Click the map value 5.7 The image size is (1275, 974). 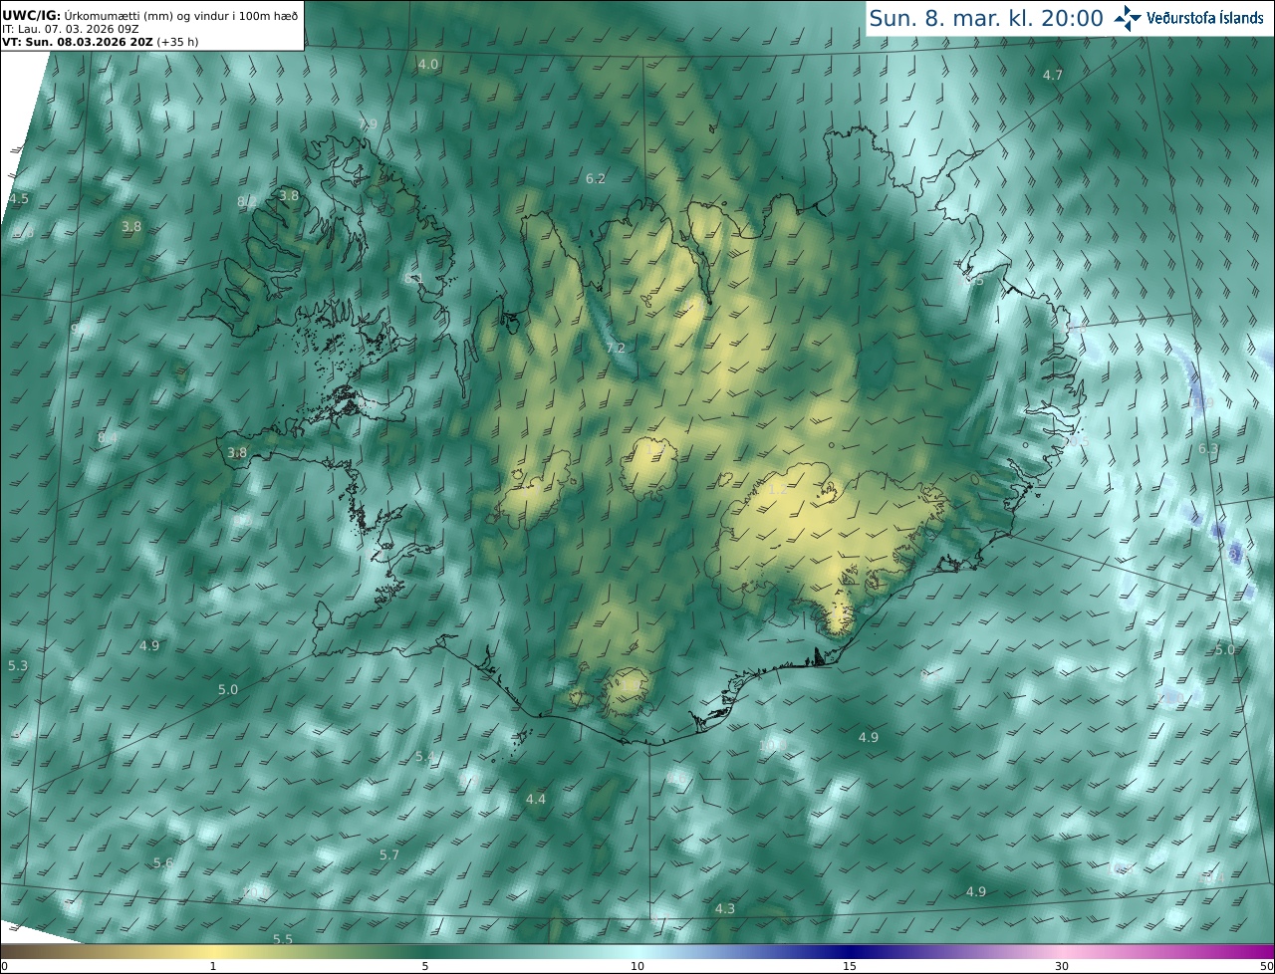point(389,854)
